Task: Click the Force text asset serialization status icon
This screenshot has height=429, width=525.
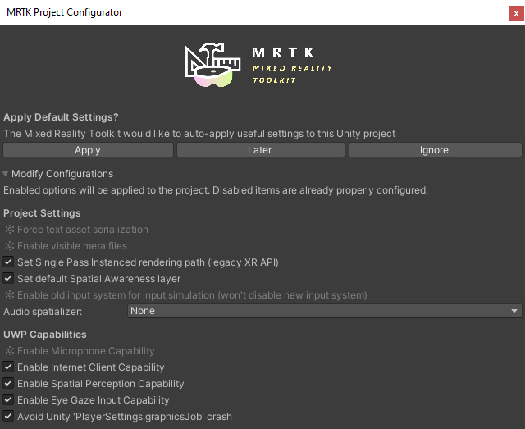Action: [9, 230]
